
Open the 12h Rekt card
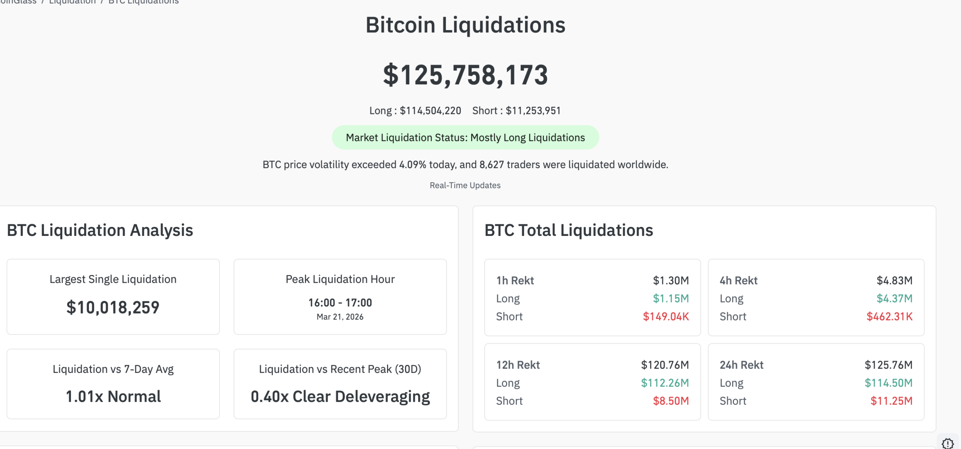(x=592, y=382)
